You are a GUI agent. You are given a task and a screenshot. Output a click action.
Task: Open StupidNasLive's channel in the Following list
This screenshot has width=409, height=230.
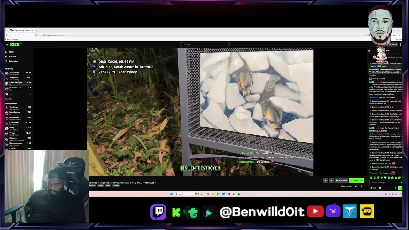pos(18,88)
